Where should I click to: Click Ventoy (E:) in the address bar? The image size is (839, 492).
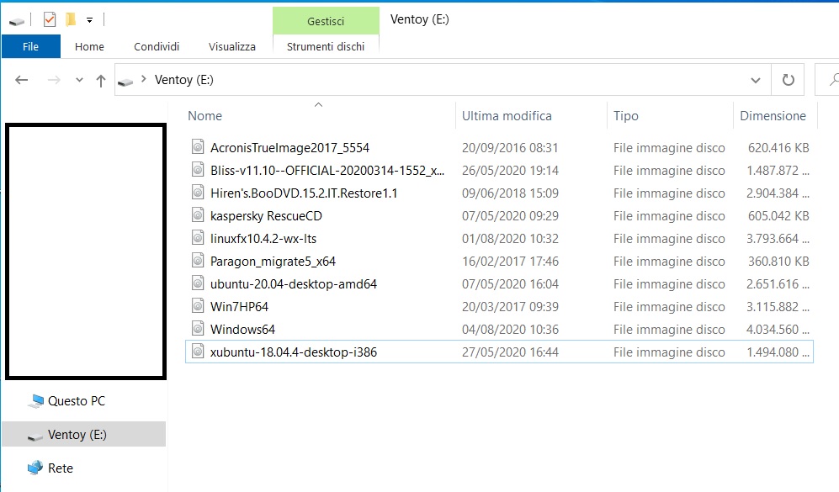(184, 80)
